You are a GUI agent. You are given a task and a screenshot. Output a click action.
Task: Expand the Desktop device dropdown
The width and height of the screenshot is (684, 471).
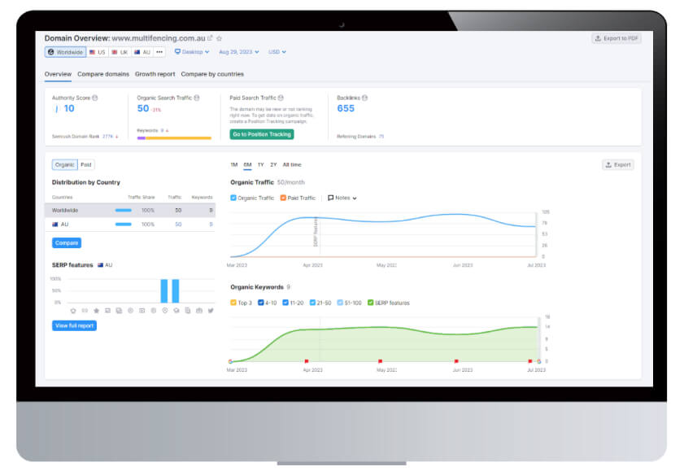(x=192, y=52)
